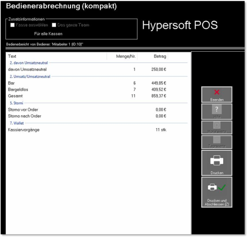Click Drucken und Abschliessen (Z)
247x237 pixels.
coord(217,192)
